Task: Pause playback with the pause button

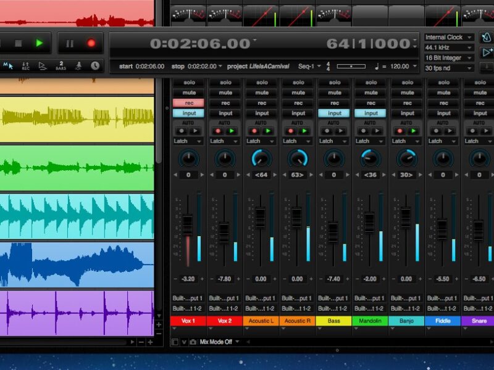Action: pyautogui.click(x=69, y=43)
